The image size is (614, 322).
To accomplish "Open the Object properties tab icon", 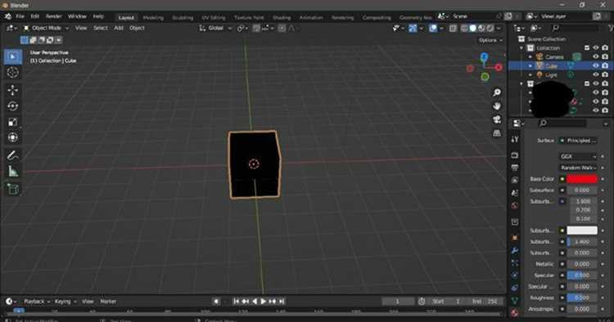I will pyautogui.click(x=515, y=238).
